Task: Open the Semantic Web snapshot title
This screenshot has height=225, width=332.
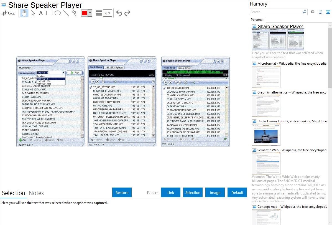Action: coord(292,150)
